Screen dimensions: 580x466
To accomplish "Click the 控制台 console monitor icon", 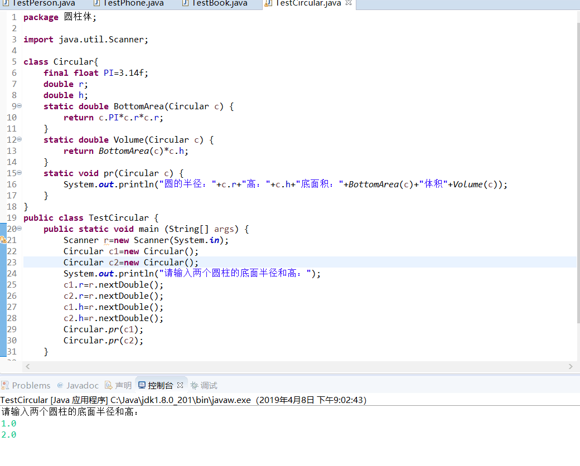I will point(142,385).
